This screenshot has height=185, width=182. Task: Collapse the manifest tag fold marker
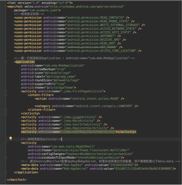click(x=6, y=7)
